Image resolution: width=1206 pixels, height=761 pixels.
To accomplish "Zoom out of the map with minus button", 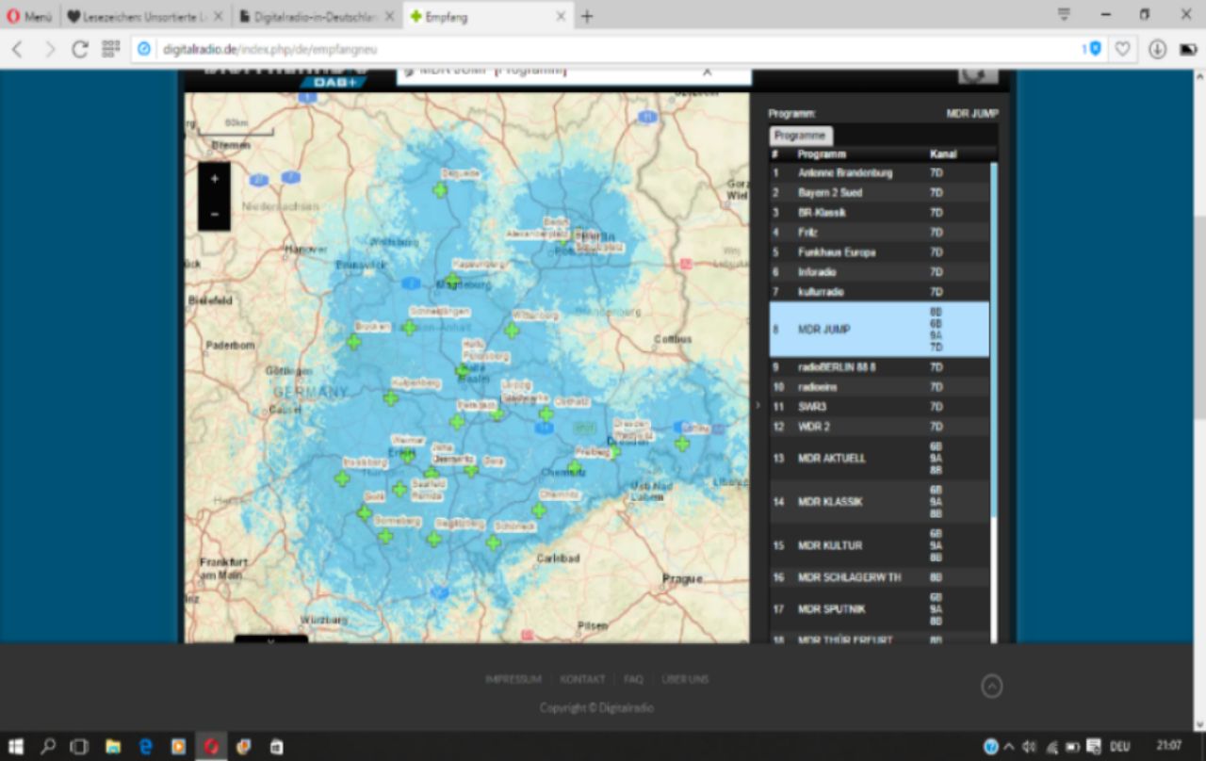I will 215,214.
